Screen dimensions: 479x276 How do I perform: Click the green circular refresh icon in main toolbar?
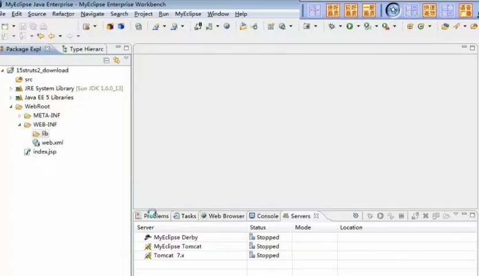421,27
